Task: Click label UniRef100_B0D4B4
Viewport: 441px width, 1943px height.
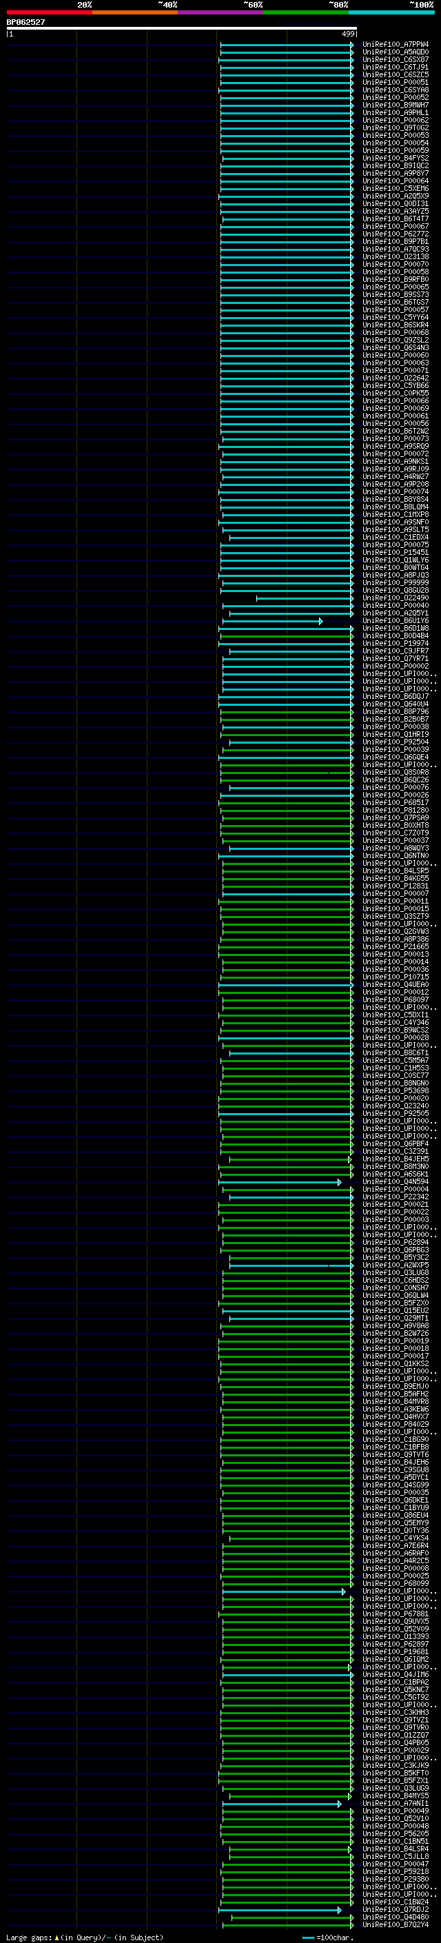Action: click(396, 636)
